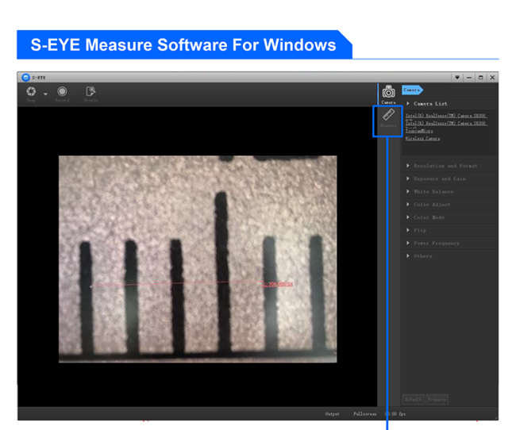Viewport: 516px width, 430px height.
Task: Expand the White Balance section
Action: pyautogui.click(x=433, y=191)
